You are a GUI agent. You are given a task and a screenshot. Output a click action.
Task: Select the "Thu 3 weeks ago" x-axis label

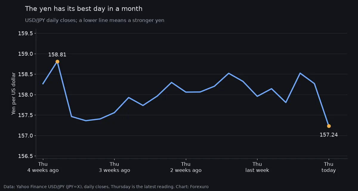click(114, 167)
